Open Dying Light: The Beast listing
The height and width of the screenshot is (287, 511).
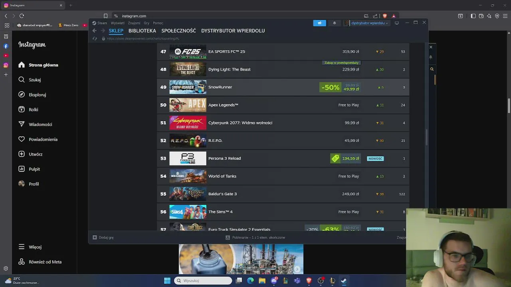pyautogui.click(x=283, y=69)
